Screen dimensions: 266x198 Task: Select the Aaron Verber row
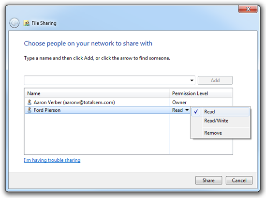tap(129, 102)
